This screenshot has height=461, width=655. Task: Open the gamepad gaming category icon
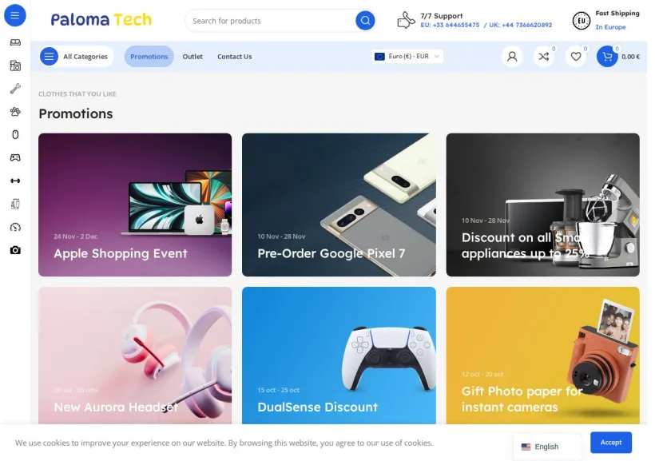click(x=15, y=157)
